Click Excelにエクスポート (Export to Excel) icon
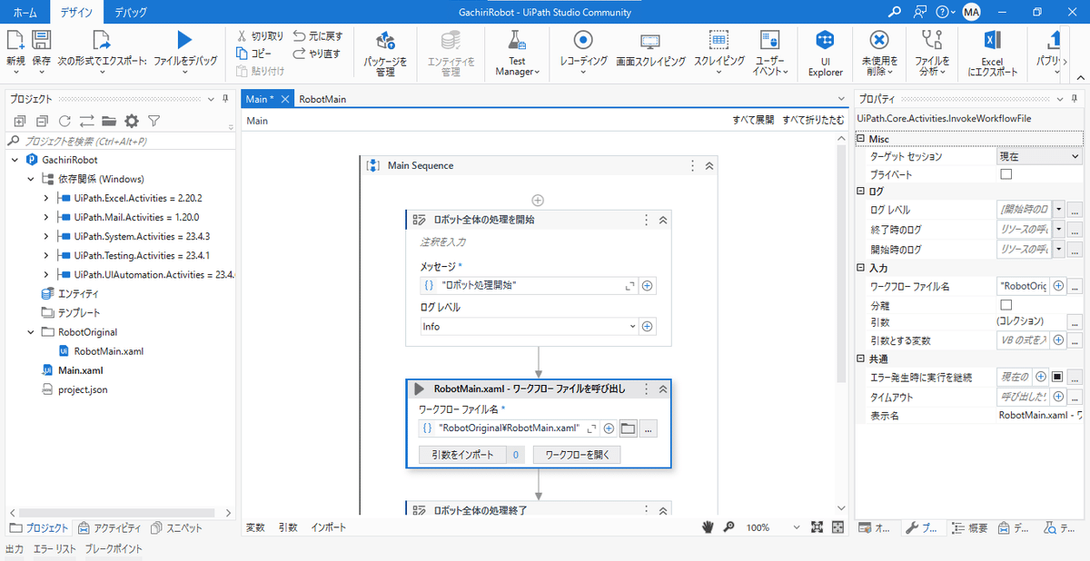The width and height of the screenshot is (1090, 561). pos(992,41)
